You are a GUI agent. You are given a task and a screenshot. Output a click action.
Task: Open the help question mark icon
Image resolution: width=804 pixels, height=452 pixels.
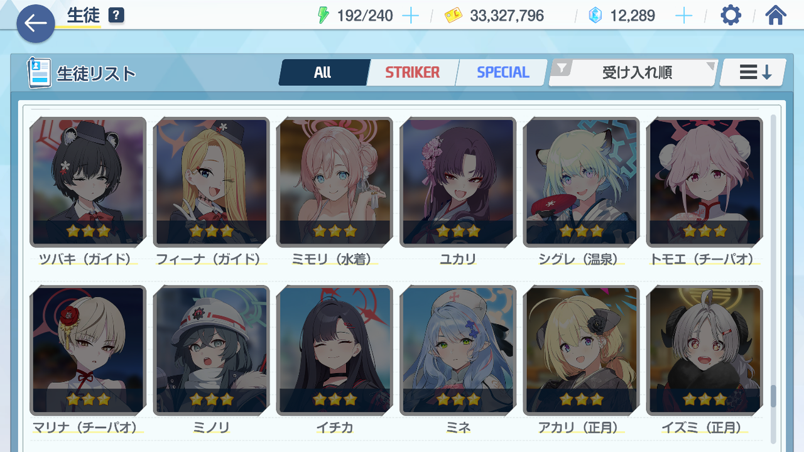click(x=116, y=16)
